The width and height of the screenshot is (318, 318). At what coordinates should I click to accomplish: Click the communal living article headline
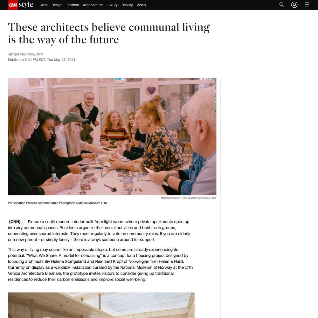pyautogui.click(x=109, y=33)
